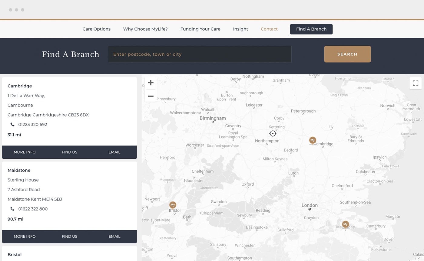This screenshot has width=424, height=261.
Task: Email the Cambridge branch
Action: [114, 152]
